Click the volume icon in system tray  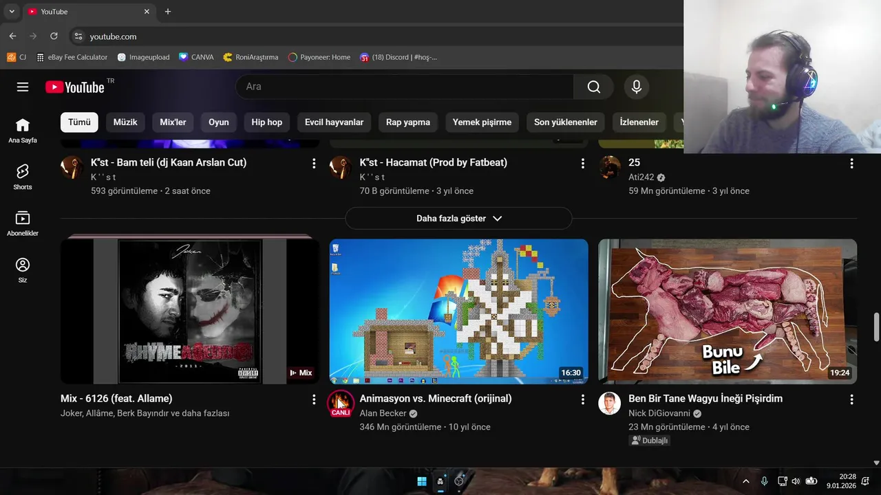pyautogui.click(x=796, y=481)
